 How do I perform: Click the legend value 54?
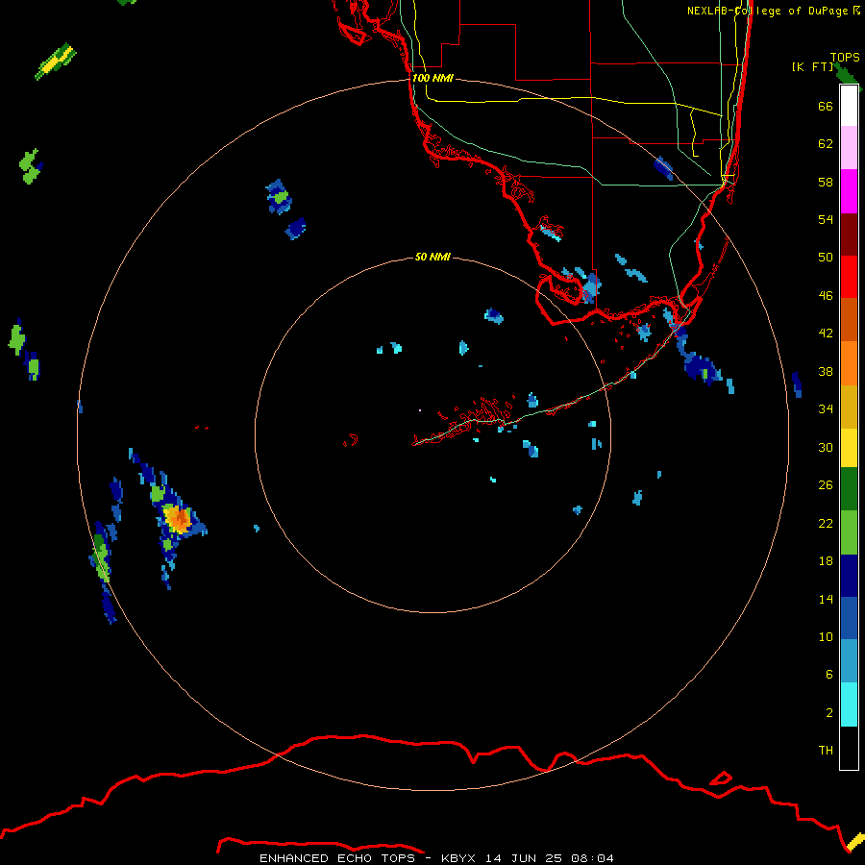point(826,219)
